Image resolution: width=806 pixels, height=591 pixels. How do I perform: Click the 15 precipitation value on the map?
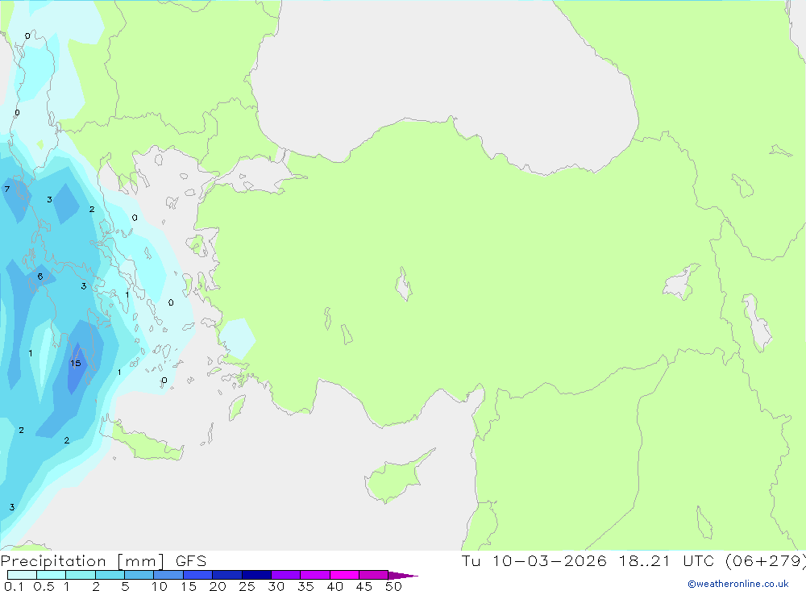coord(76,363)
